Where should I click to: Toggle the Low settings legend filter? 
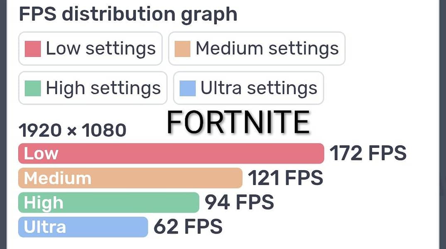[90, 49]
